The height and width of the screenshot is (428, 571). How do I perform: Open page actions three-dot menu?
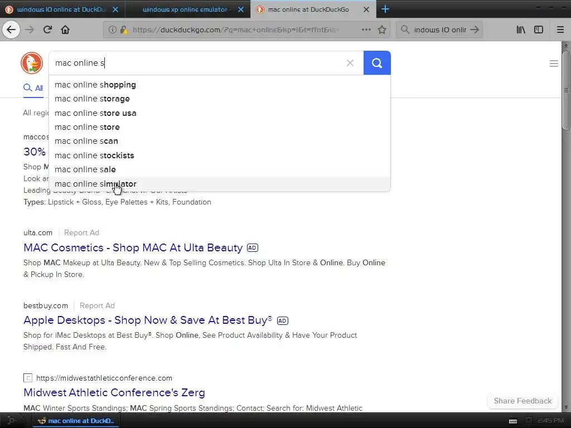pos(366,30)
